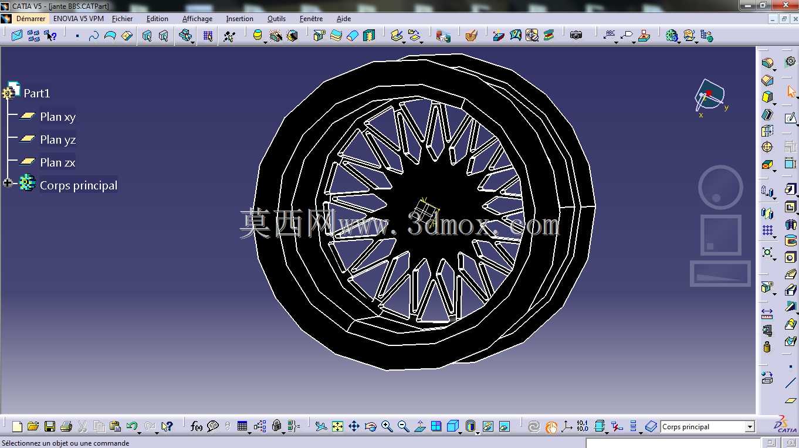Click the Rectangular Pattern tool
This screenshot has width=799, height=448.
[767, 230]
